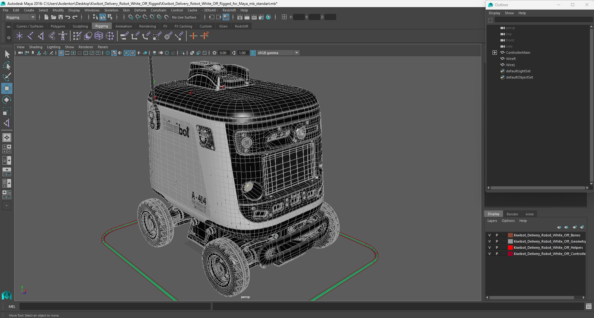This screenshot has height=318, width=594.
Task: Select the arrow Select tool in left toolbox
Action: tap(7, 54)
